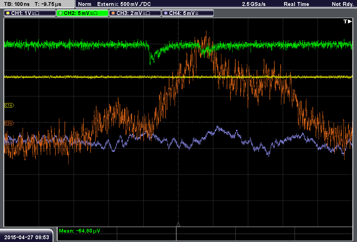Select the highlighted CH2: 5mV channel tab
The image size is (357, 242).
(x=82, y=13)
